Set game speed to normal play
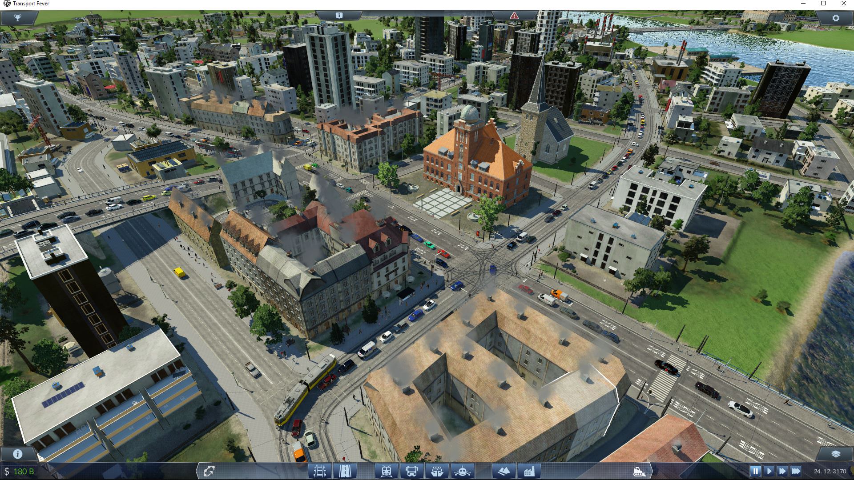 (x=769, y=471)
